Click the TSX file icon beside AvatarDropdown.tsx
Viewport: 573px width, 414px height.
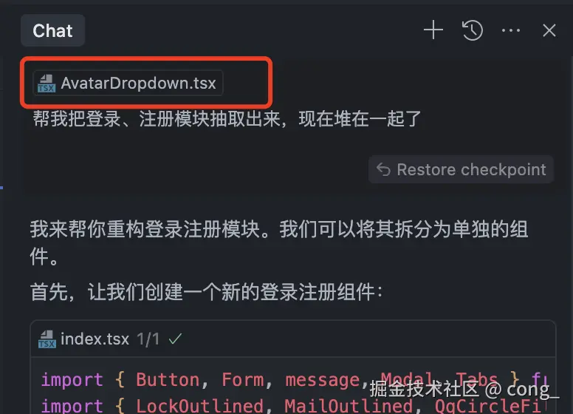click(x=47, y=84)
